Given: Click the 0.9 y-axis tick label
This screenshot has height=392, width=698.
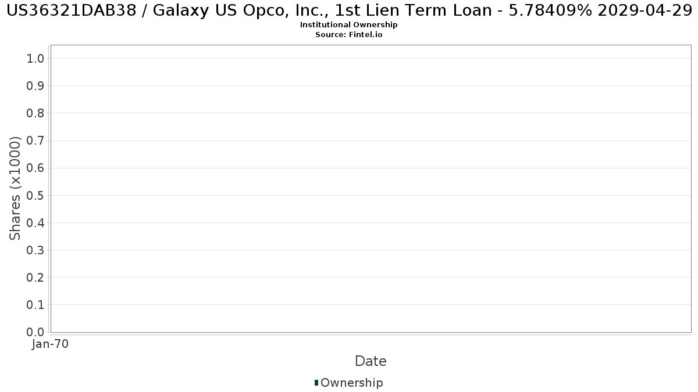Looking at the screenshot, I should 36,85.
